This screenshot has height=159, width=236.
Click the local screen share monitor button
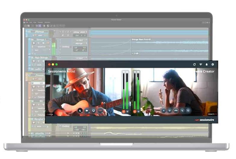[93, 111]
